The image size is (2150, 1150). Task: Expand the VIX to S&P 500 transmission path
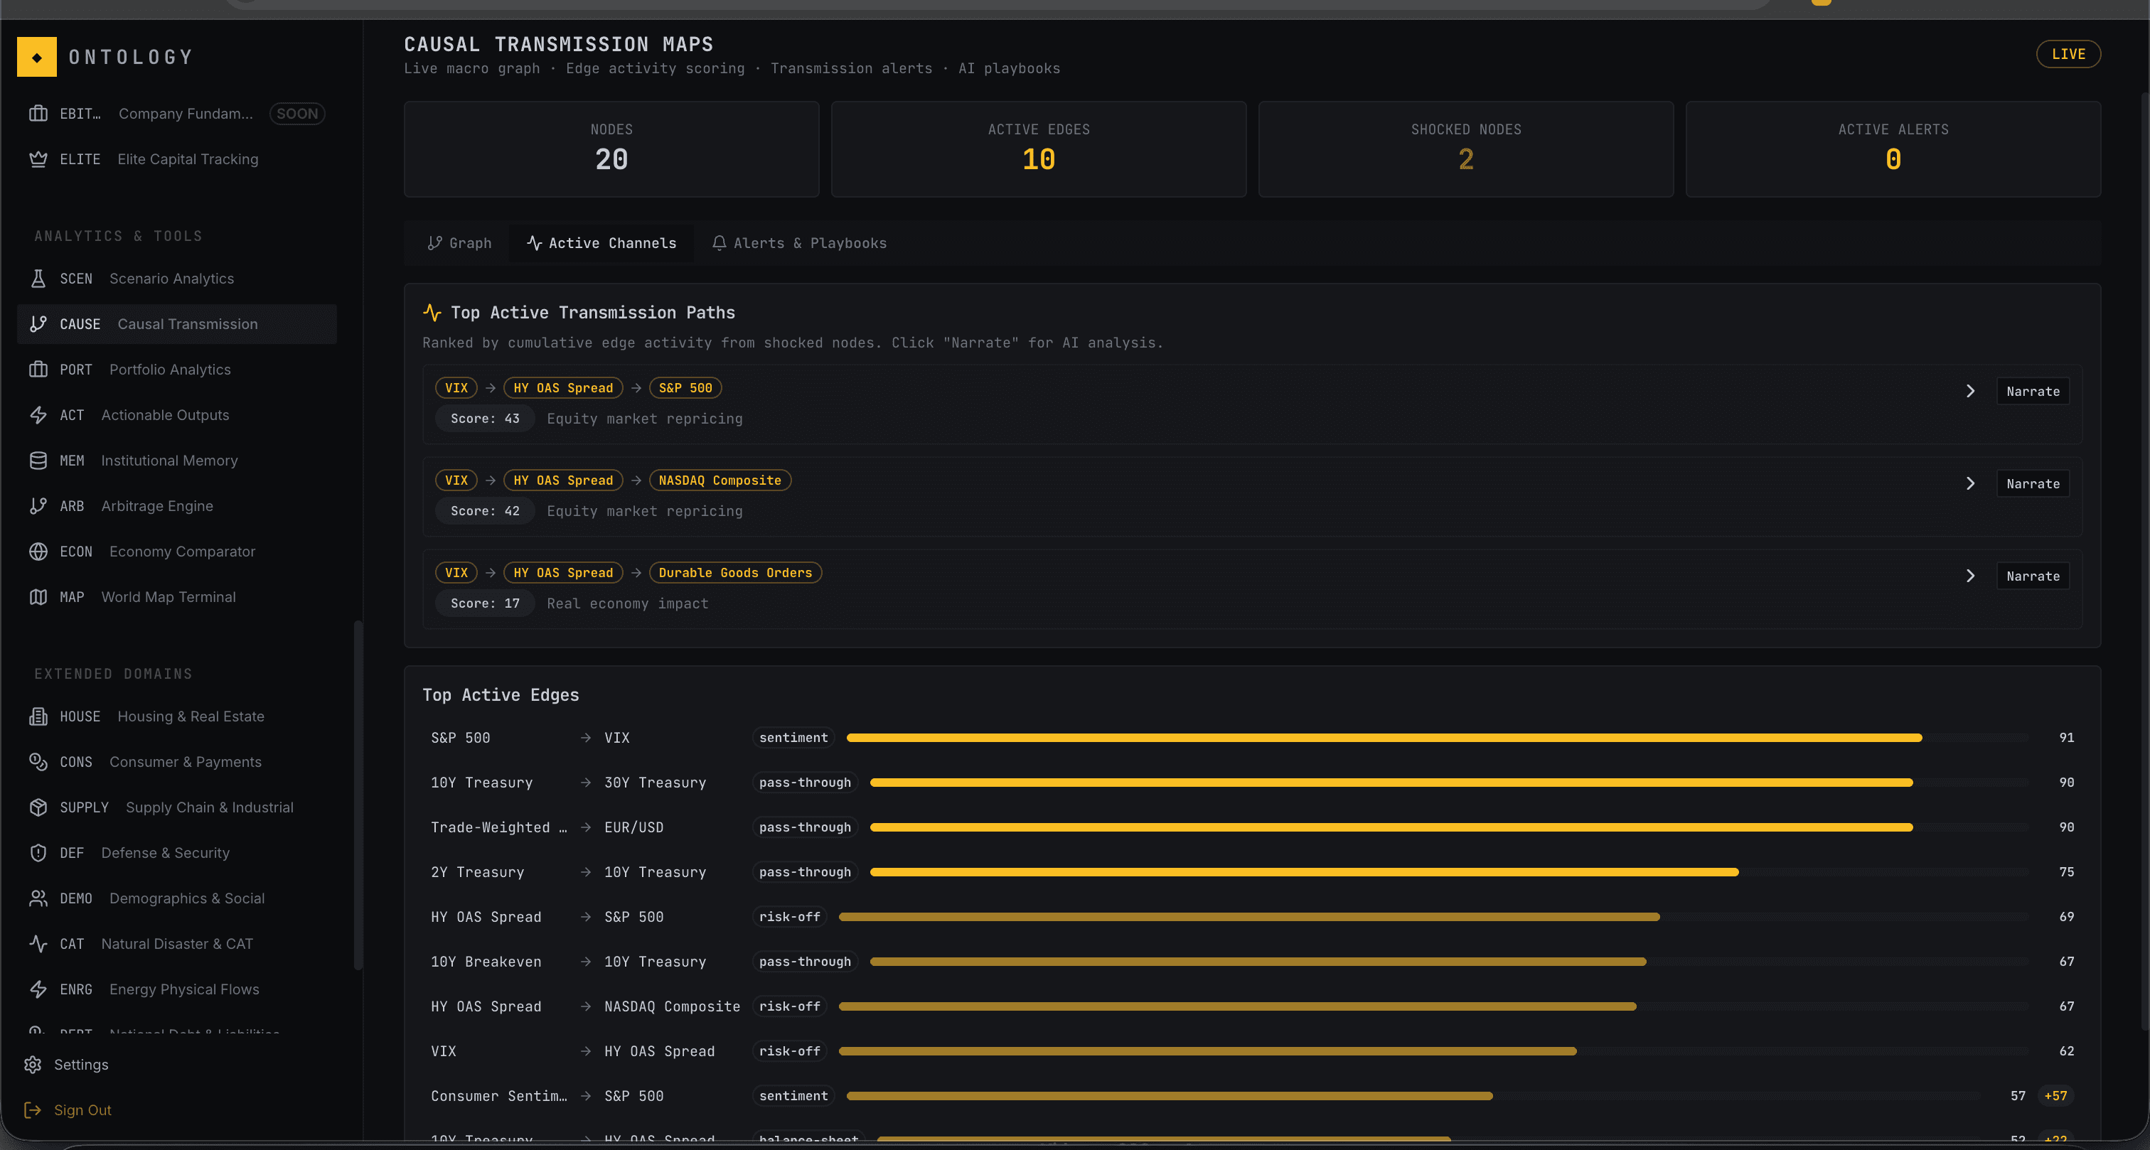tap(1971, 391)
